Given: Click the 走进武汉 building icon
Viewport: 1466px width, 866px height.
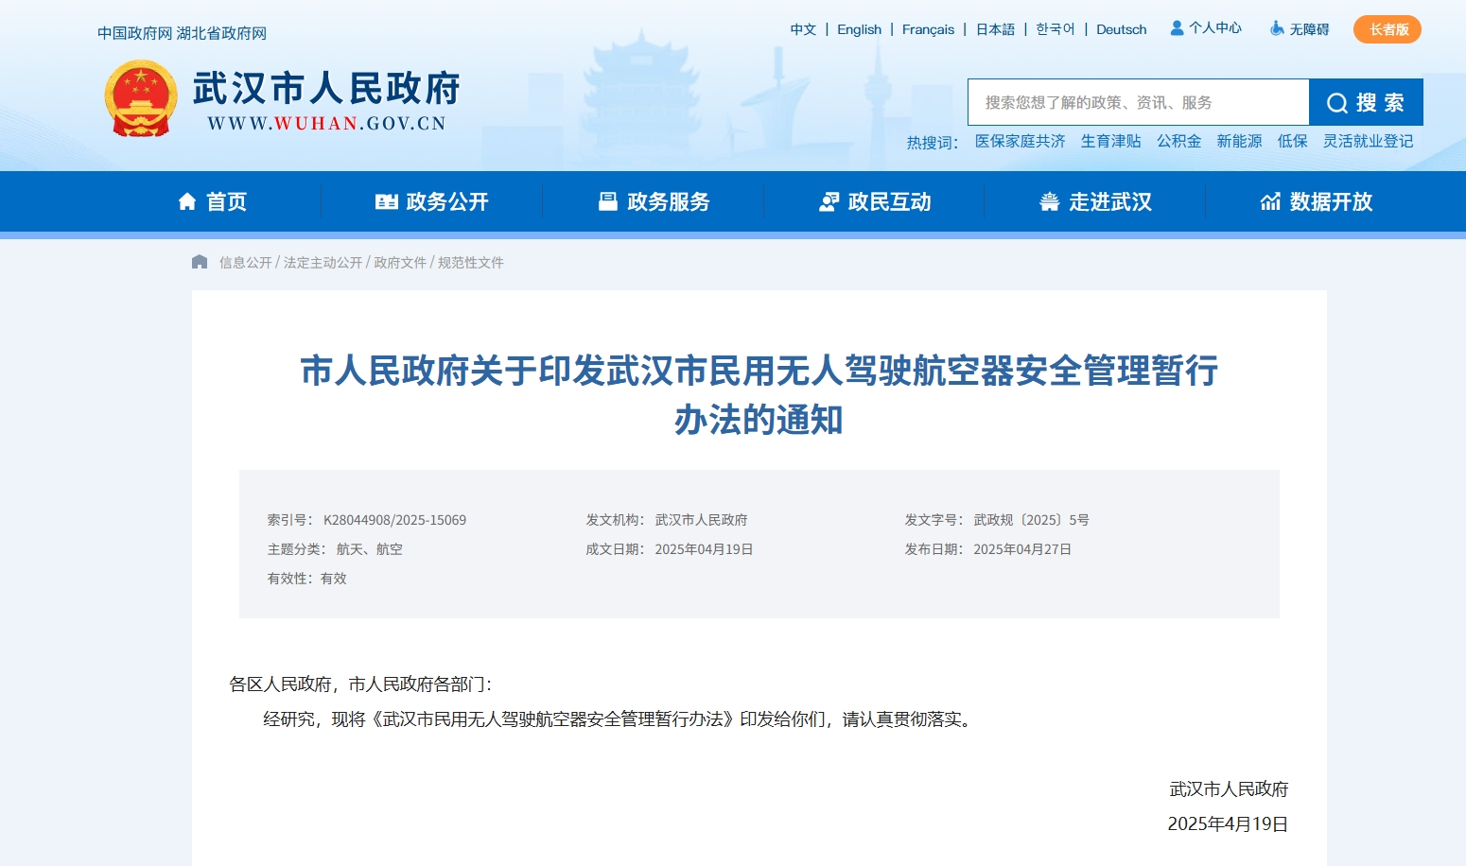Looking at the screenshot, I should [x=1049, y=201].
